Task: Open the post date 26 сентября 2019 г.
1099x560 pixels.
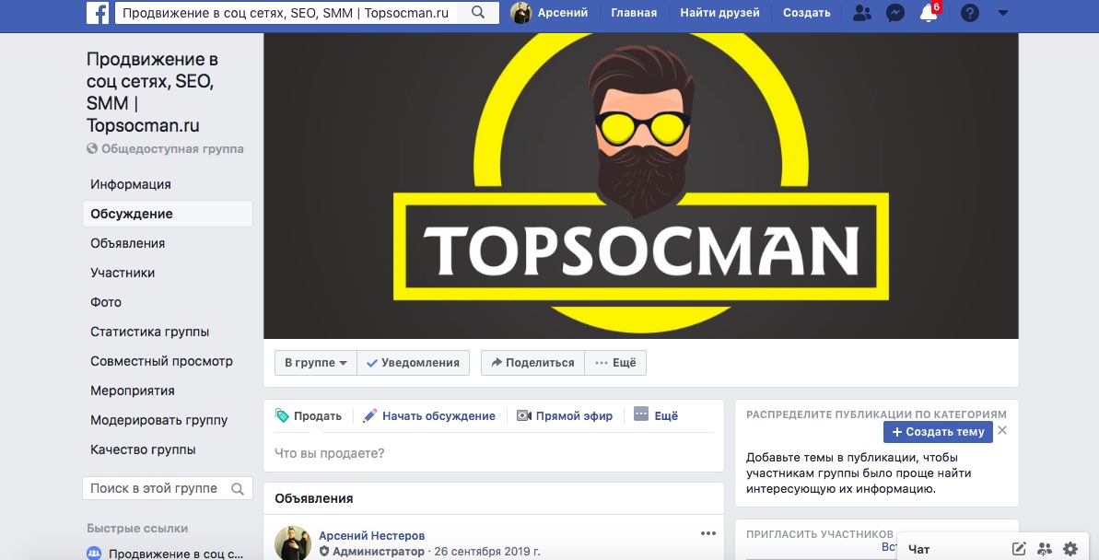Action: coord(487,552)
